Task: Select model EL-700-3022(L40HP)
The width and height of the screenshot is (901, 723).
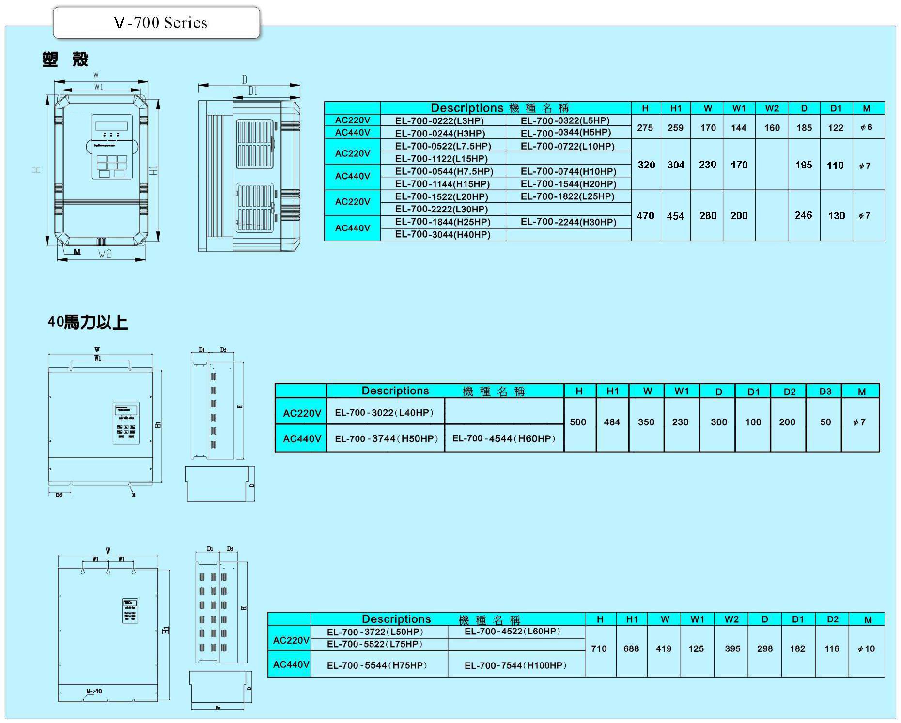Action: (384, 413)
